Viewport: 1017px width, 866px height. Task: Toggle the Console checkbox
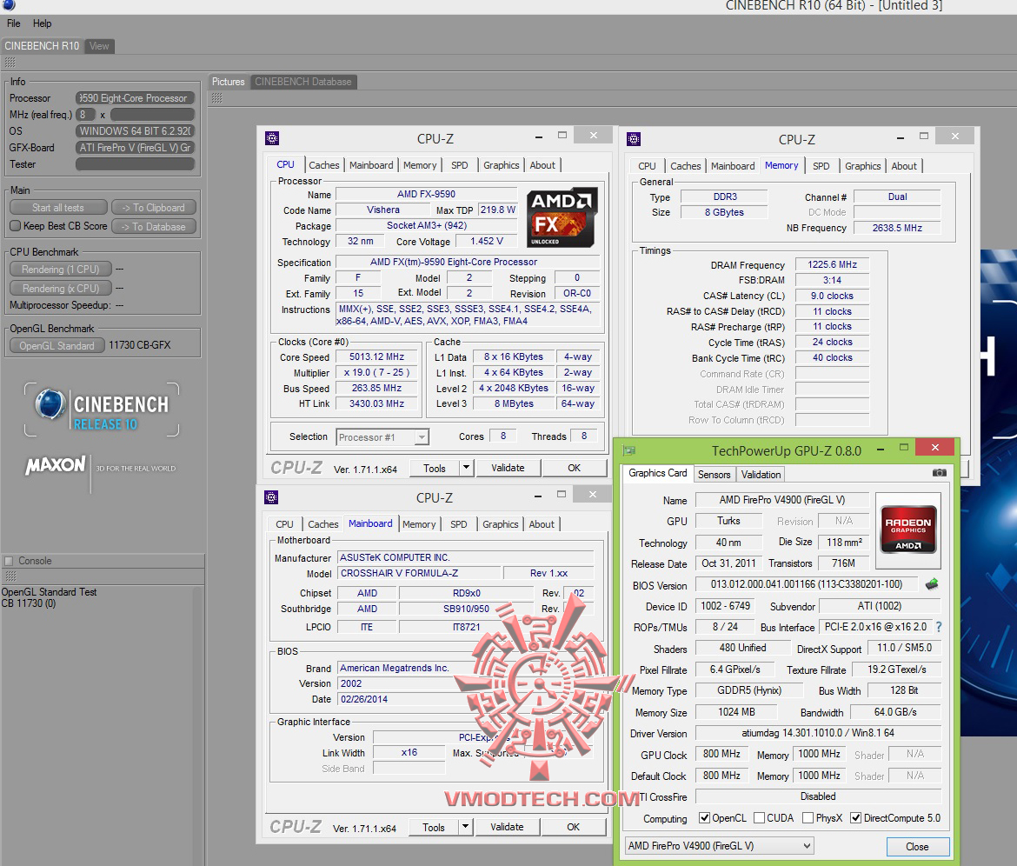[9, 561]
